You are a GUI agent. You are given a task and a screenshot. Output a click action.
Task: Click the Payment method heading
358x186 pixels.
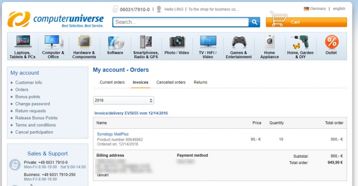(192, 155)
